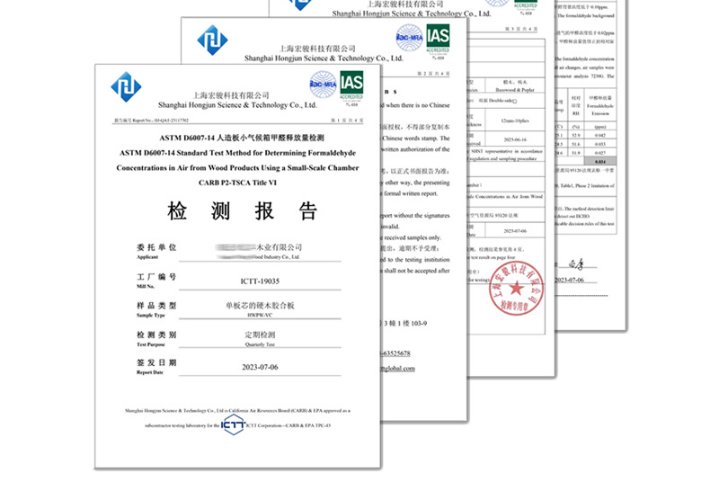The width and height of the screenshot is (719, 491).
Task: Click the '12mm-10plies' thickness cell
Action: click(515, 121)
